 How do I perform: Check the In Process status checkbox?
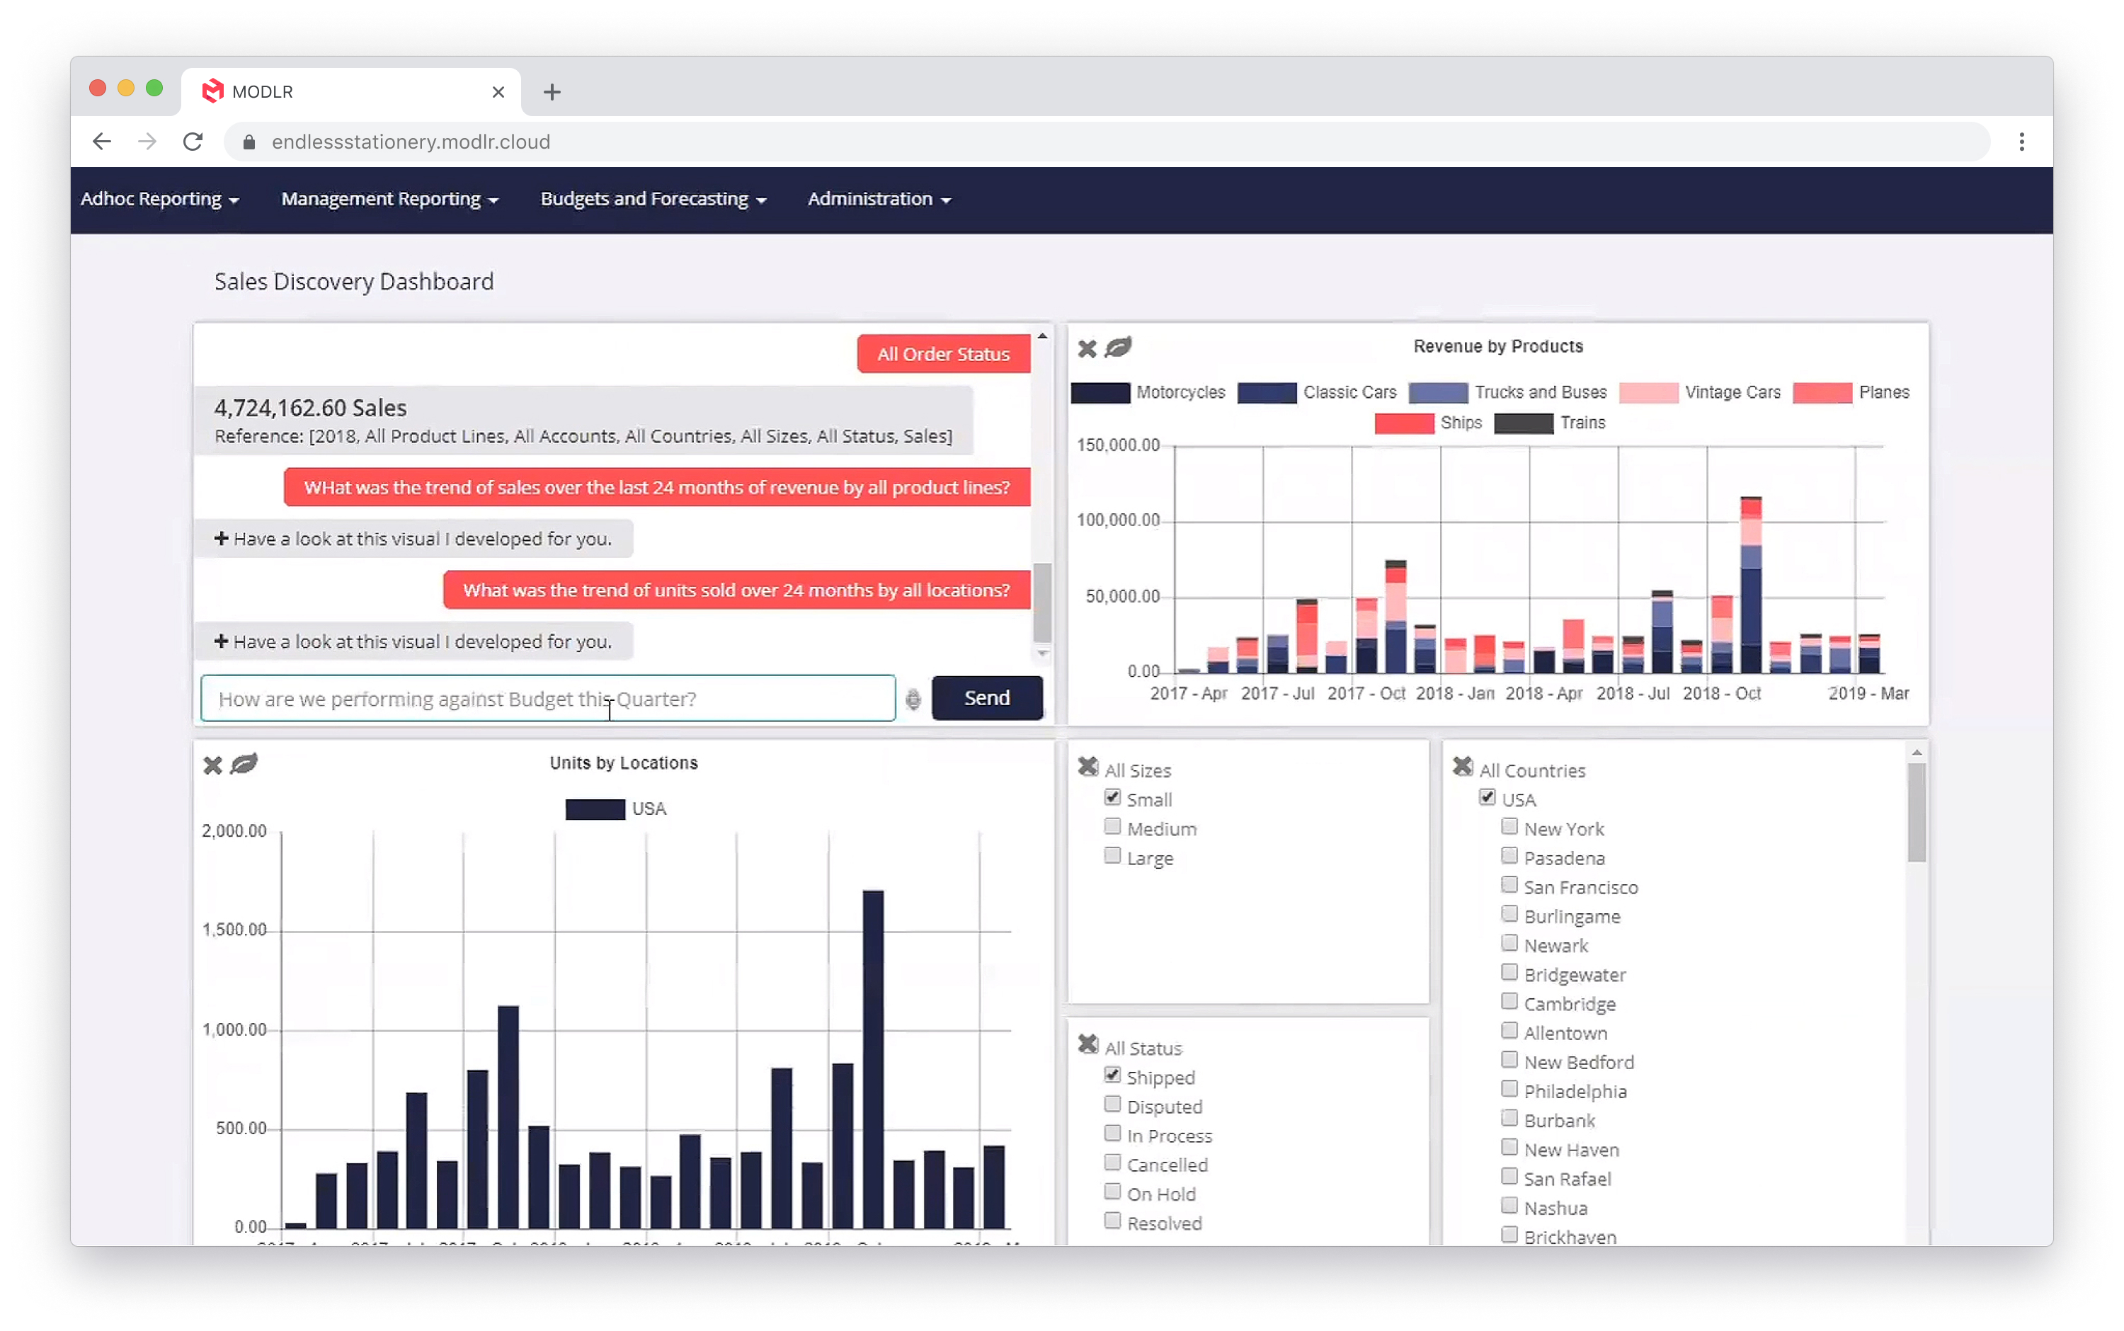coord(1112,1133)
